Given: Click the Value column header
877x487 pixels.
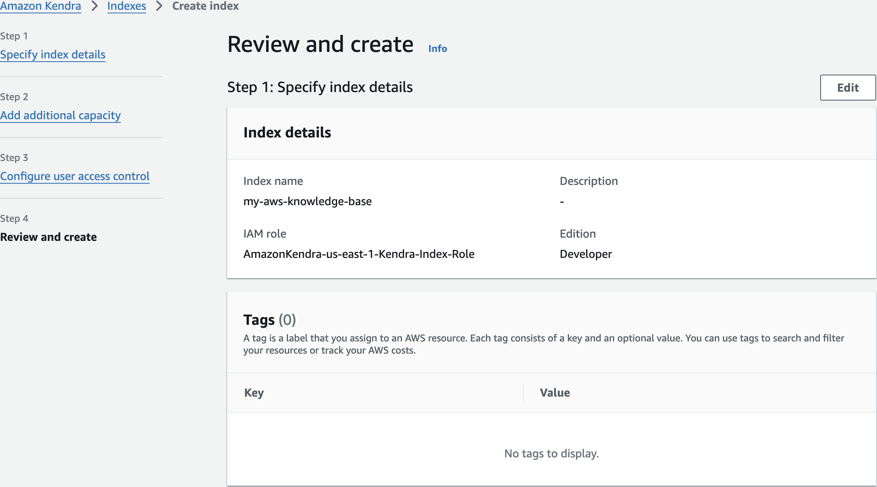Looking at the screenshot, I should [555, 393].
